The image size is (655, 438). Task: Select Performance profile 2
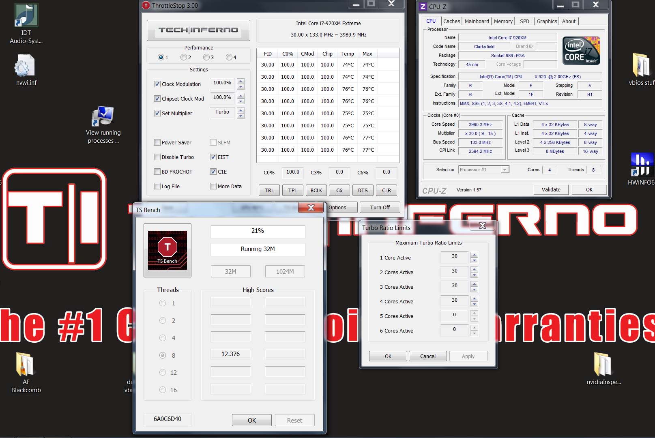point(184,58)
